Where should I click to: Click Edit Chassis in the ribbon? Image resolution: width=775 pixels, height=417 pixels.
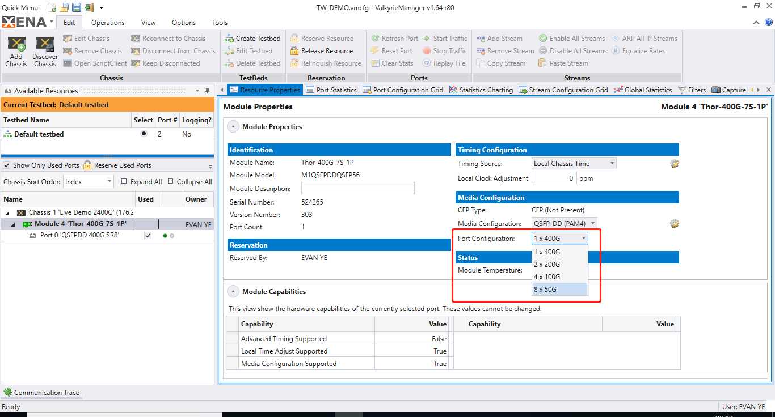(86, 39)
